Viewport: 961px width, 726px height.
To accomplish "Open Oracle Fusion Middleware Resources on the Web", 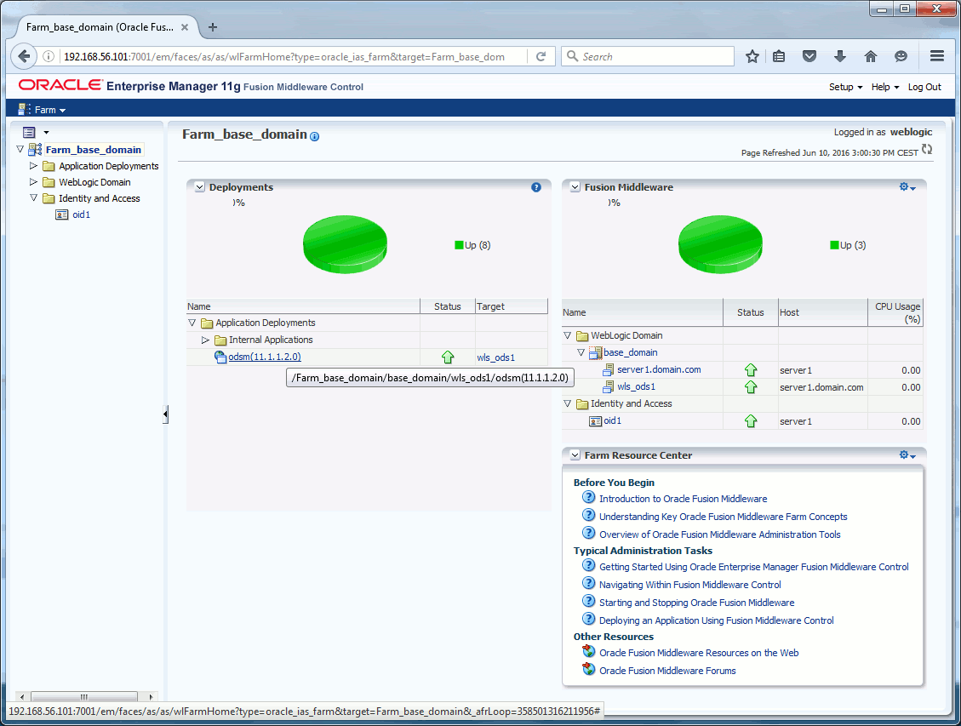I will 699,653.
